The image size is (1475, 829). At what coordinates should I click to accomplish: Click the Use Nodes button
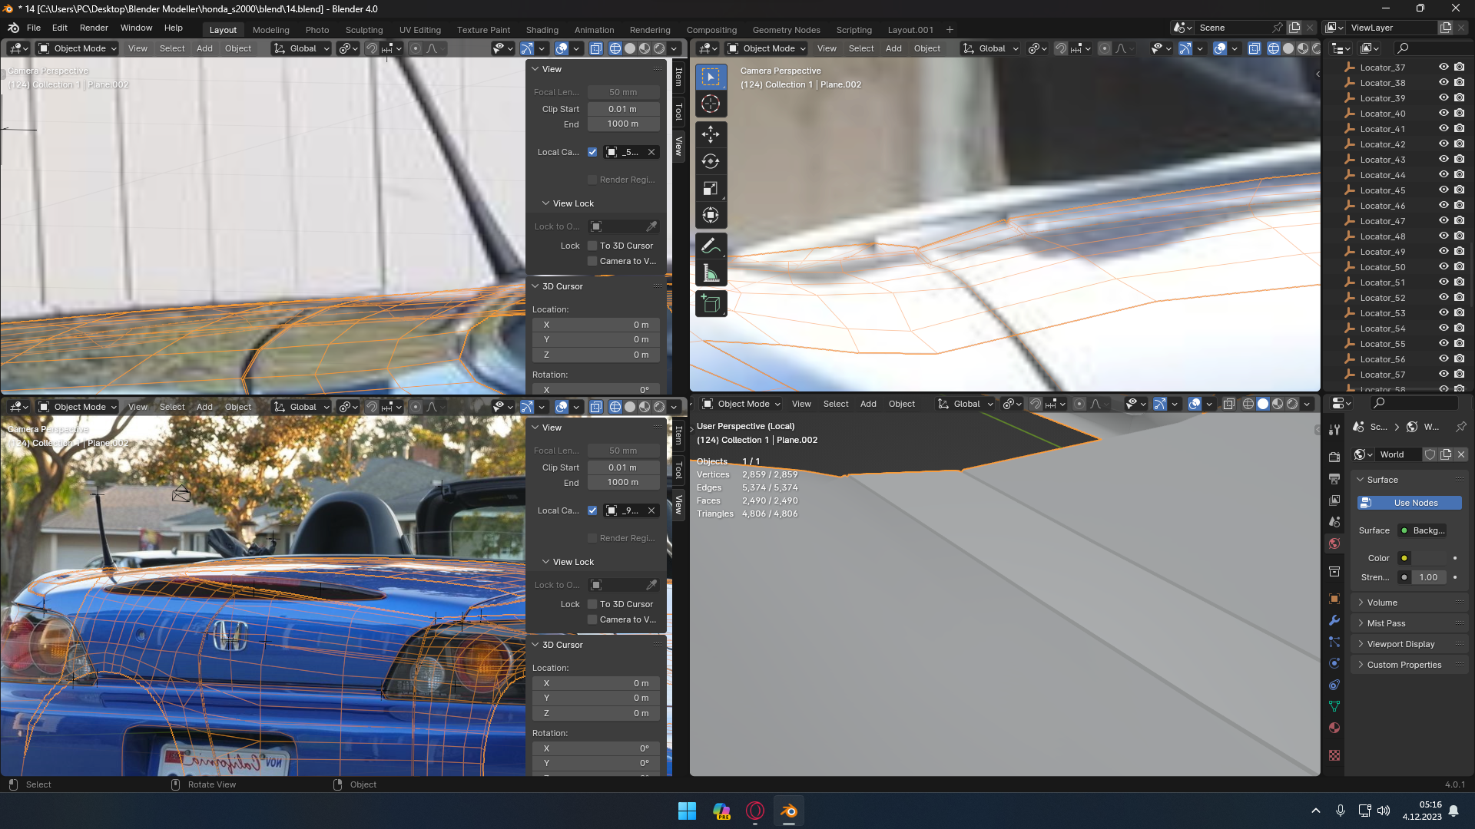pyautogui.click(x=1410, y=503)
